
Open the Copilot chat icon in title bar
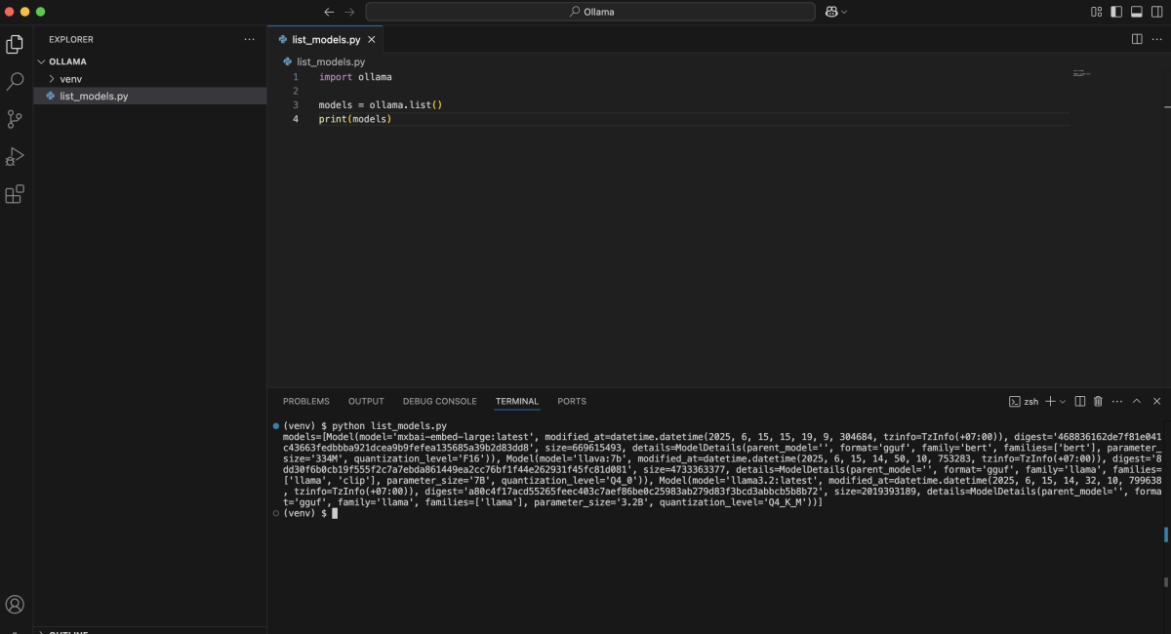(831, 12)
